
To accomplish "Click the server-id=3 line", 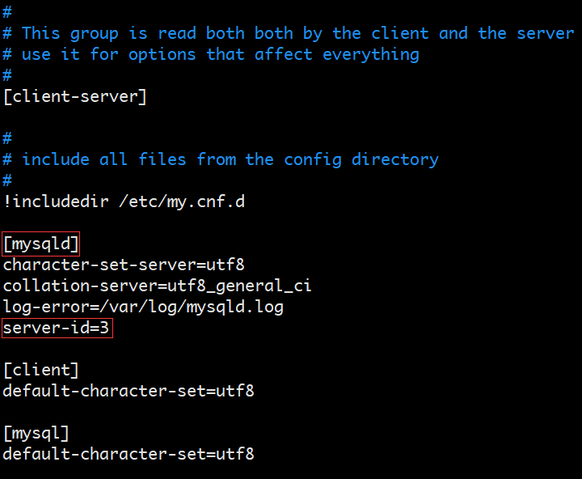I will 56,328.
